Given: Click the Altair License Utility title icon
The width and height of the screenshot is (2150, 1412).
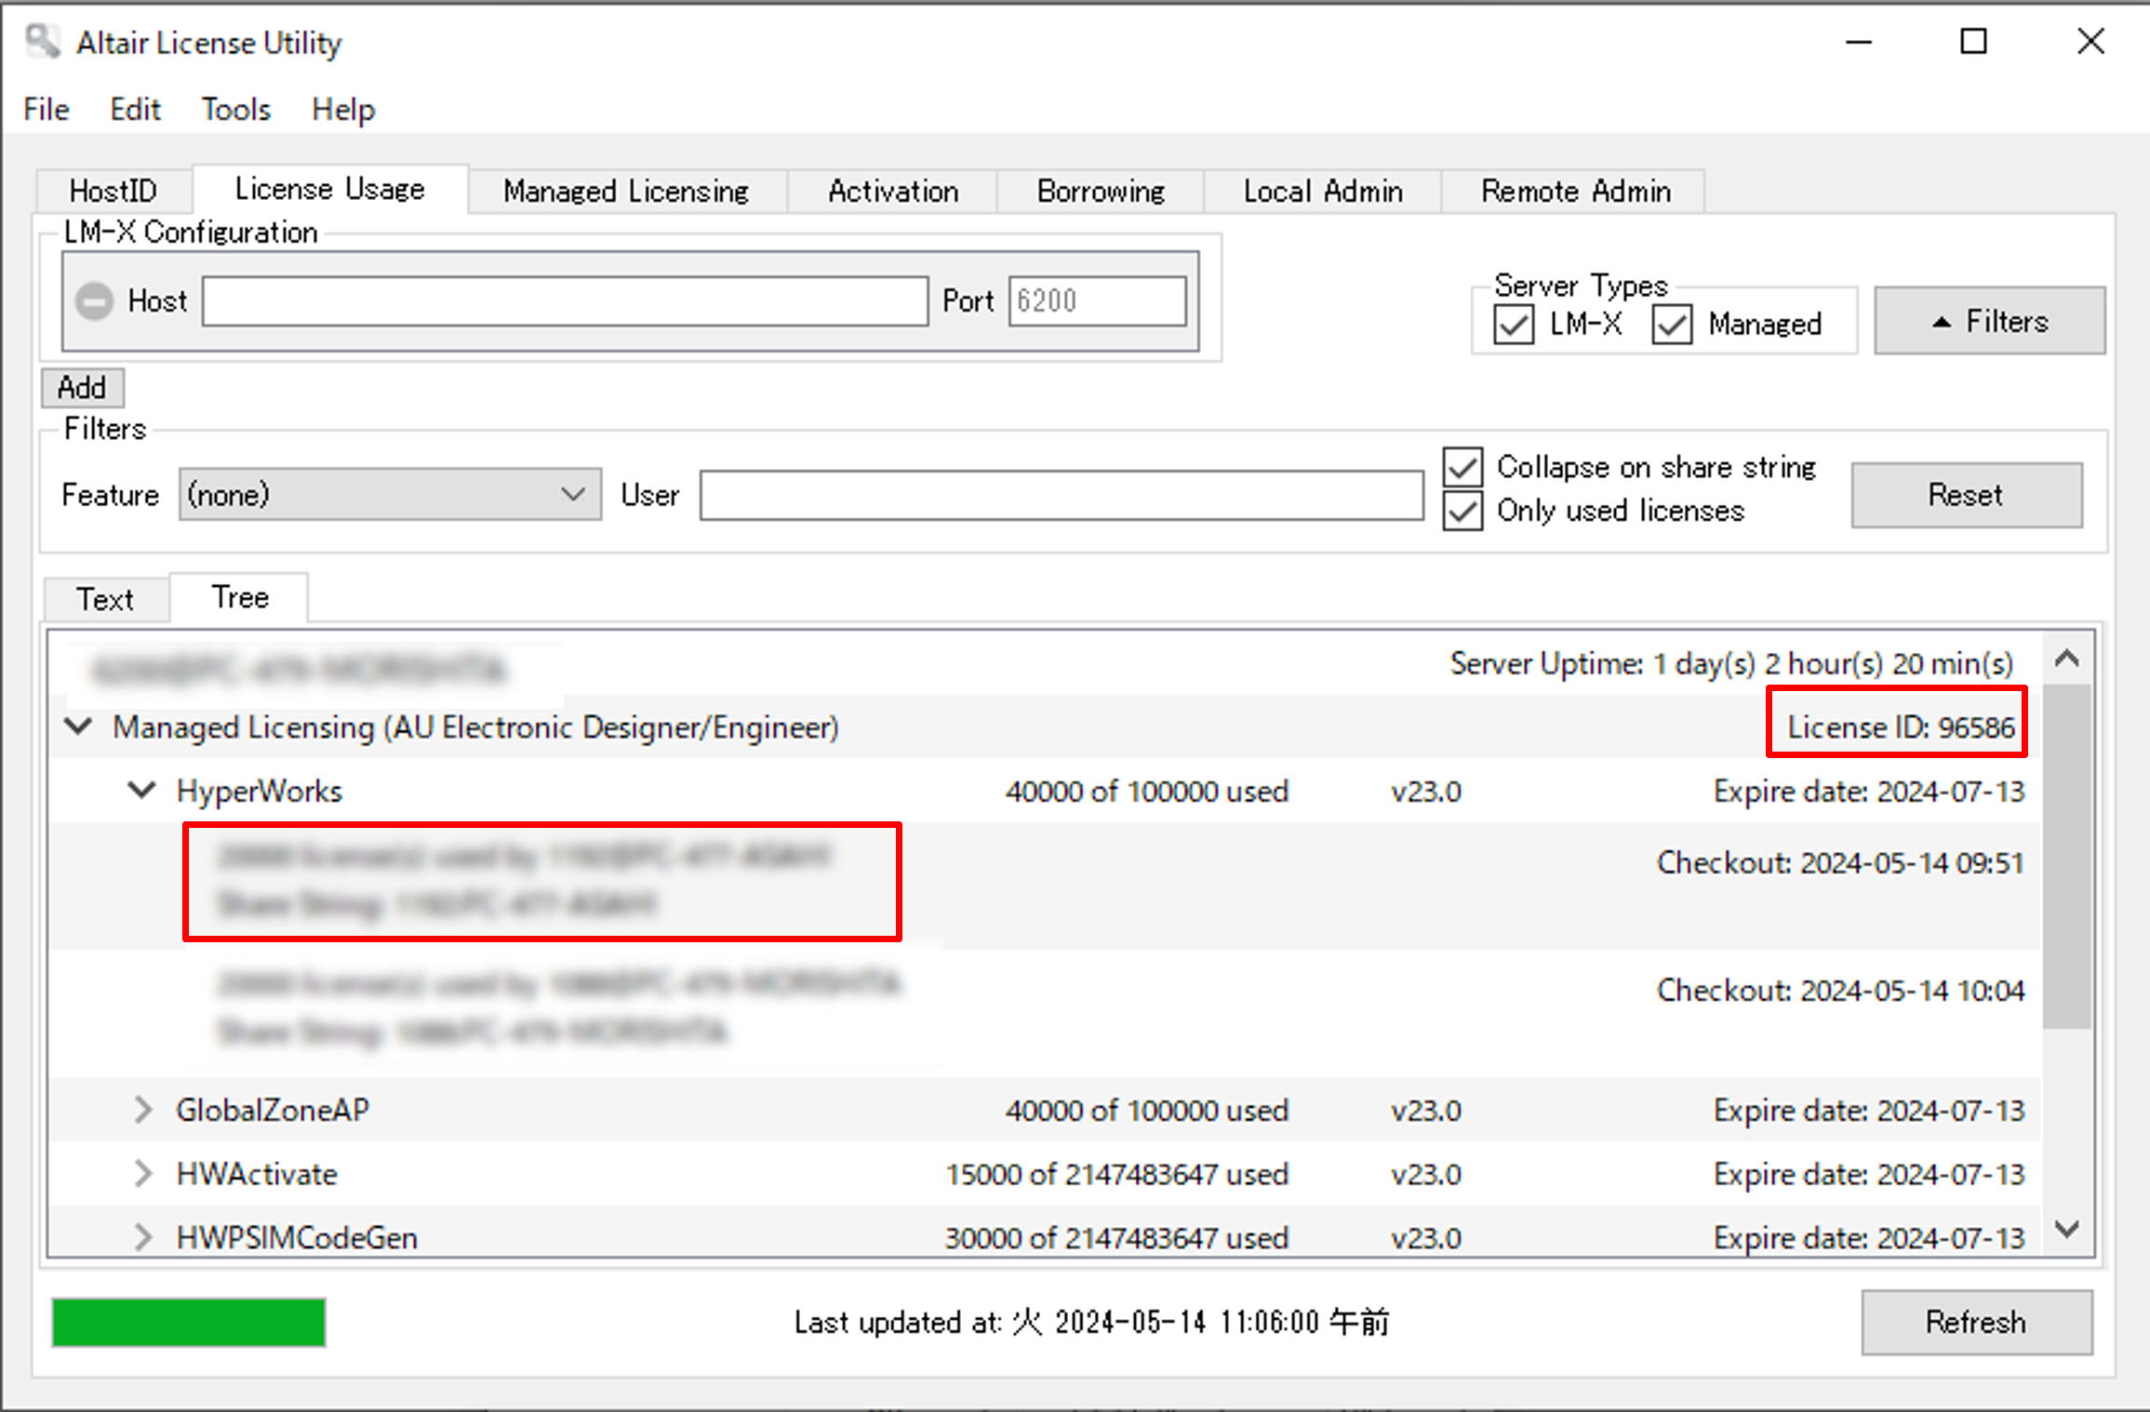Looking at the screenshot, I should click(x=42, y=42).
